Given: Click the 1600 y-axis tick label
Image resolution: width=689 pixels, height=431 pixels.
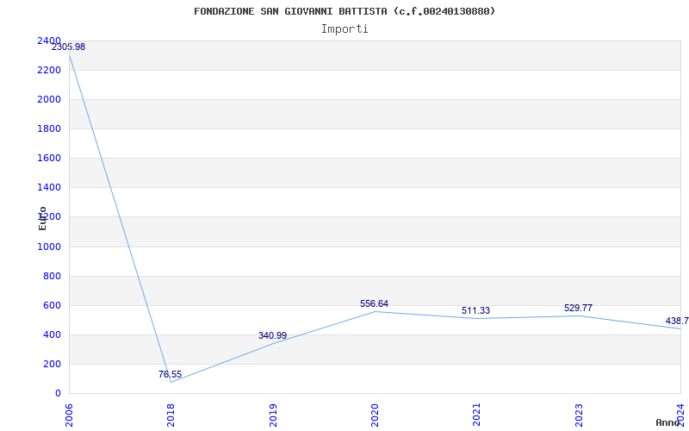Looking at the screenshot, I should point(49,159).
